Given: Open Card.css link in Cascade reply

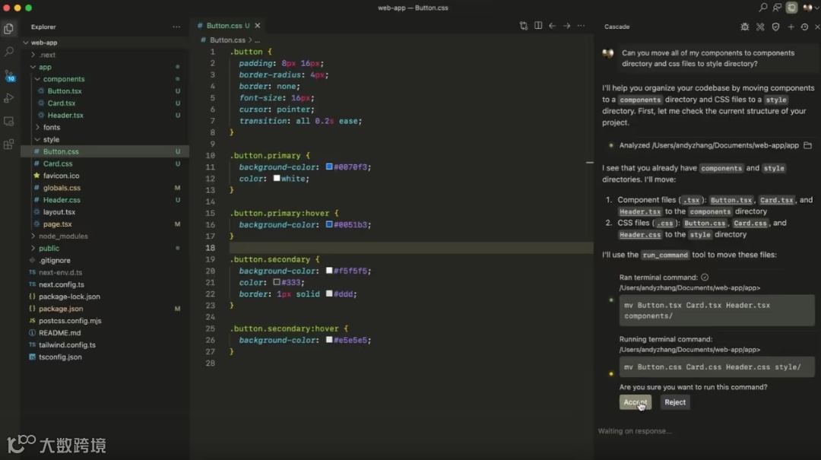Looking at the screenshot, I should 750,224.
